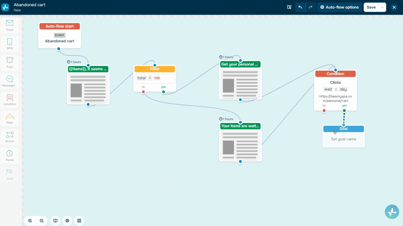Select the Filter block in sidebar

click(10, 118)
